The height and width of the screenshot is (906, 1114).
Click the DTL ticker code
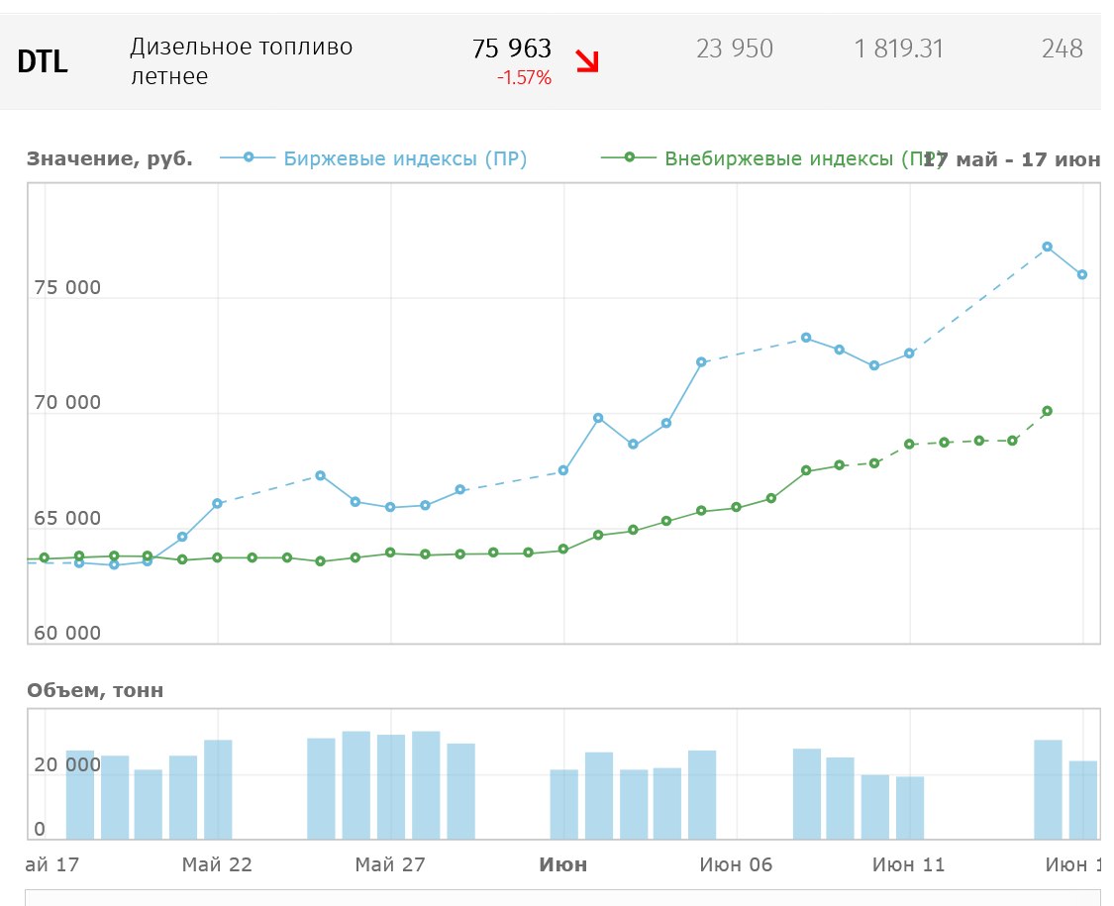pyautogui.click(x=43, y=61)
